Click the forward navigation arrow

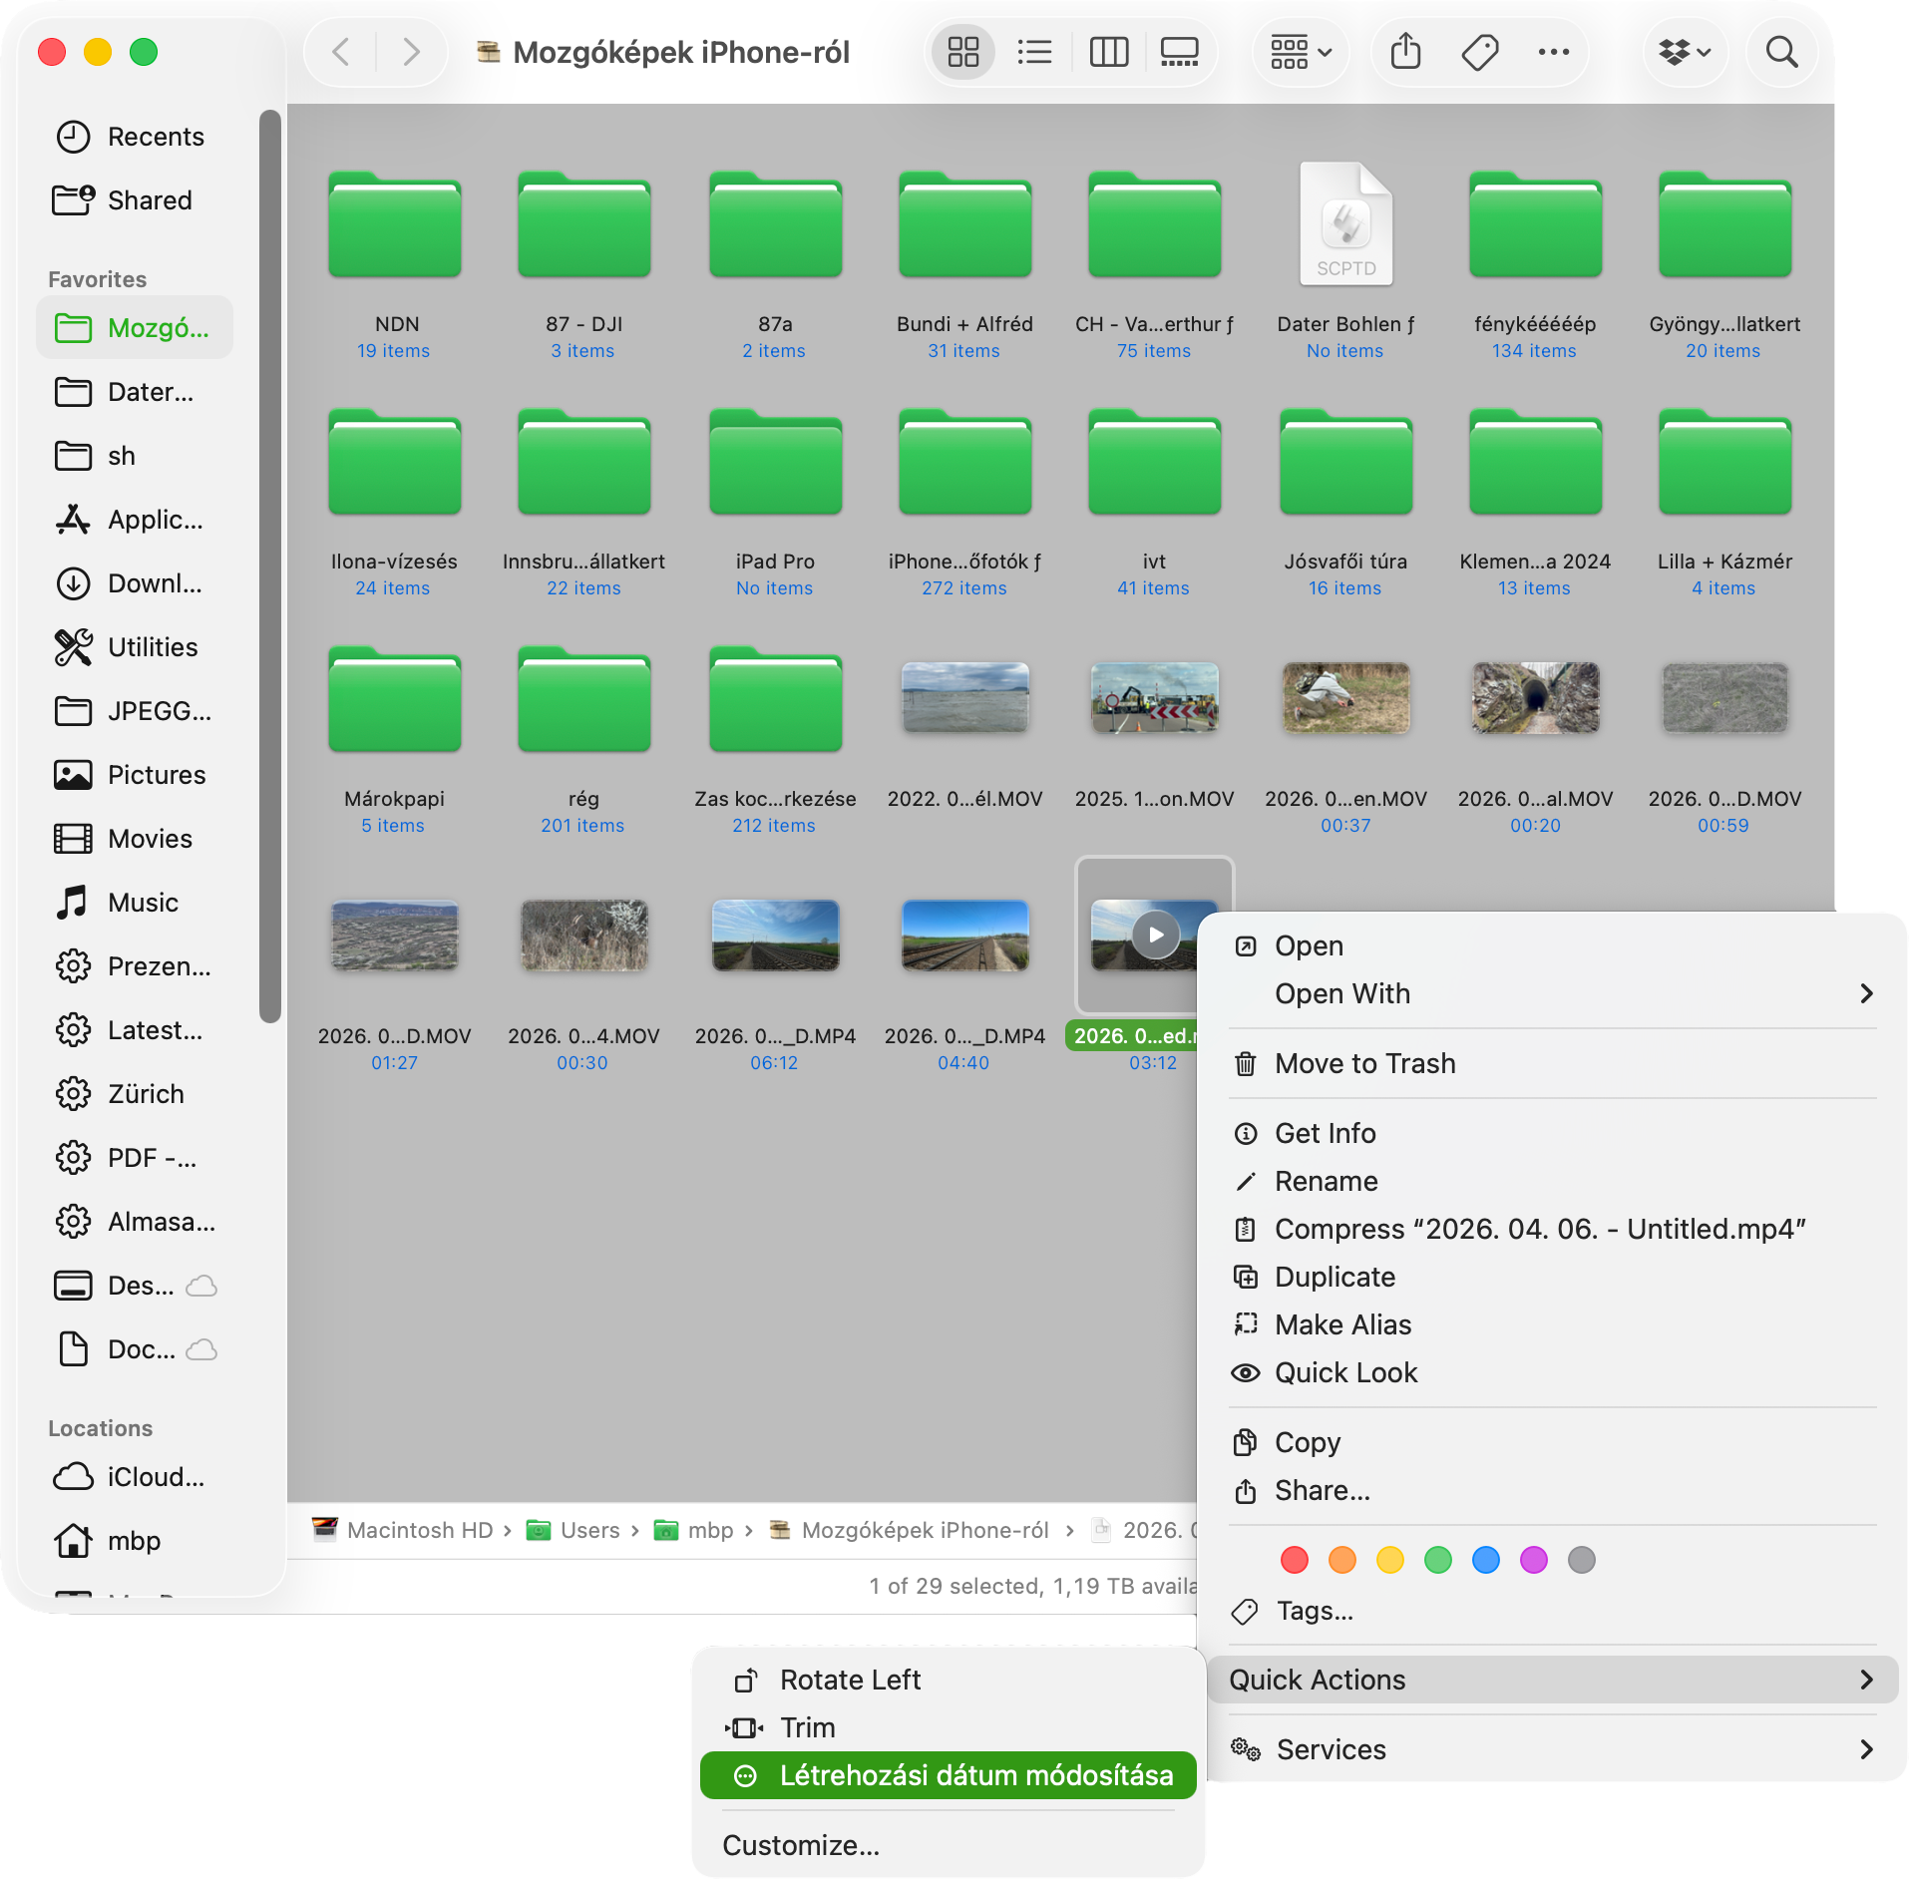pos(411,52)
